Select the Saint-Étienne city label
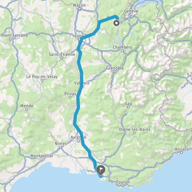Screen dimensions: 192x192 (62, 54)
